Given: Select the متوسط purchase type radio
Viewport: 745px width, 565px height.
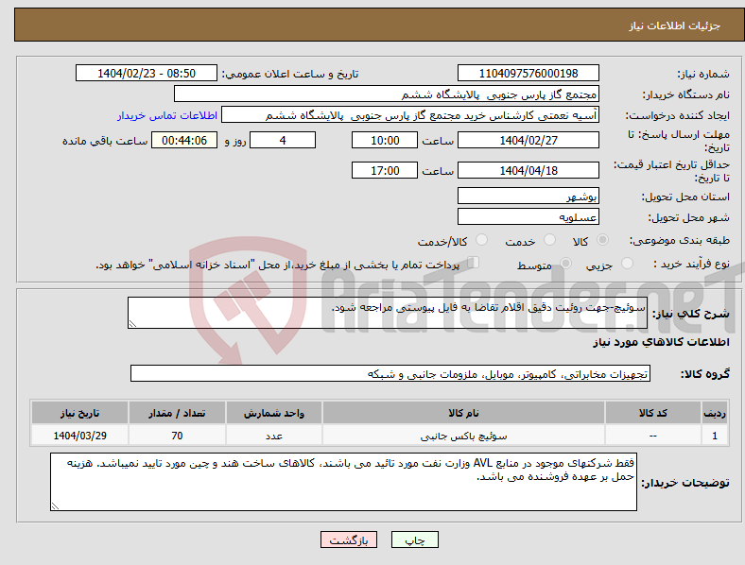Looking at the screenshot, I should tap(565, 264).
